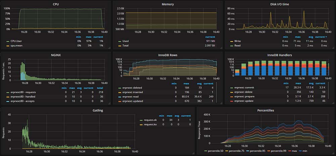Image resolution: width=336 pixels, height=156 pixels.
Task: Select request.ok label in Gatling legend
Action: point(151,120)
